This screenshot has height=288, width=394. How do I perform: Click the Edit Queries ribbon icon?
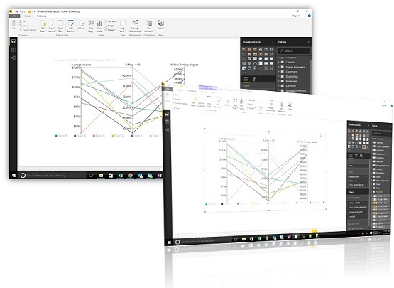point(71,26)
